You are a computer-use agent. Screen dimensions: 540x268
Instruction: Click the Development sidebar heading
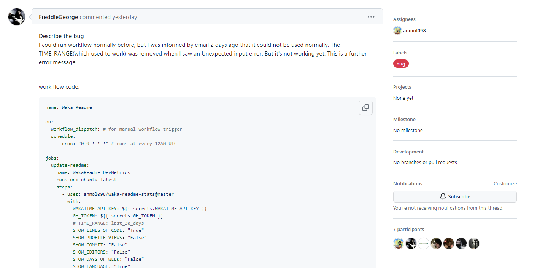click(x=408, y=152)
